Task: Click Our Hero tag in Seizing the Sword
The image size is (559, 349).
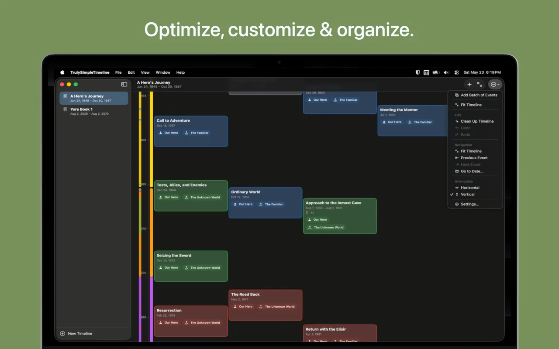Action: (x=168, y=267)
